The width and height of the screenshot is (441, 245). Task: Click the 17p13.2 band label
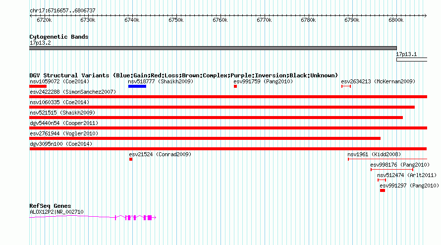coord(40,43)
